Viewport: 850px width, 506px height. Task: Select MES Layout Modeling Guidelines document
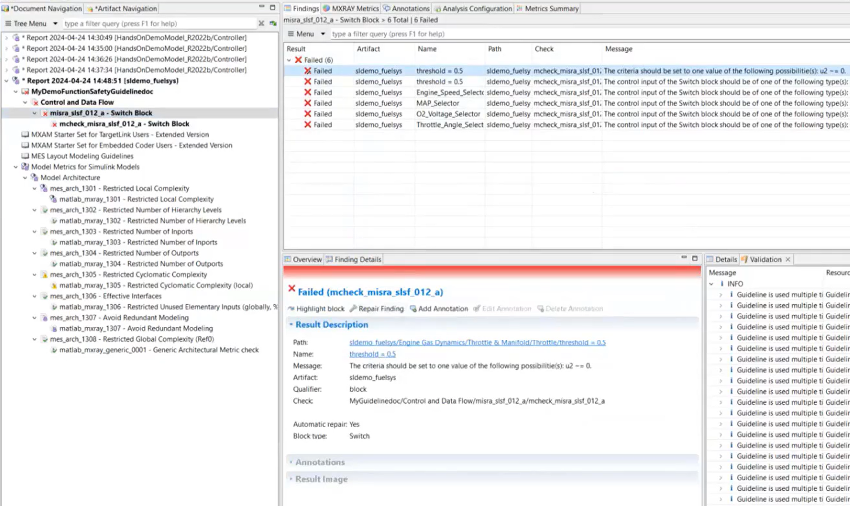click(x=82, y=156)
